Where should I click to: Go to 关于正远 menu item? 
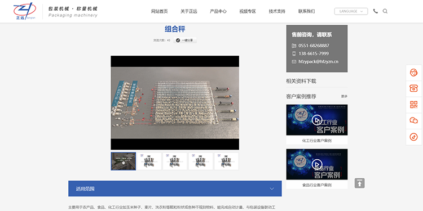pyautogui.click(x=189, y=11)
